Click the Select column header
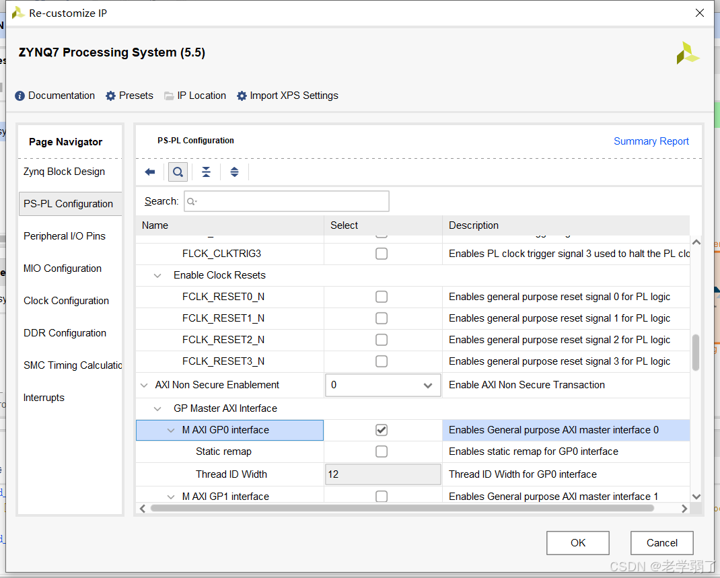This screenshot has height=578, width=720. pos(383,225)
